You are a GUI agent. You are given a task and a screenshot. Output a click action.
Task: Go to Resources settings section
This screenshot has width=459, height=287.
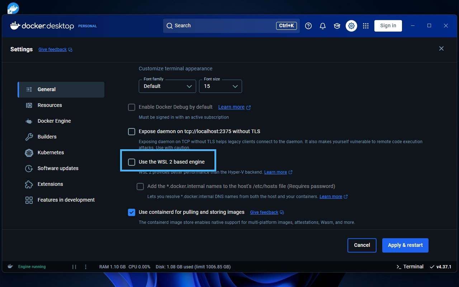[x=49, y=105]
